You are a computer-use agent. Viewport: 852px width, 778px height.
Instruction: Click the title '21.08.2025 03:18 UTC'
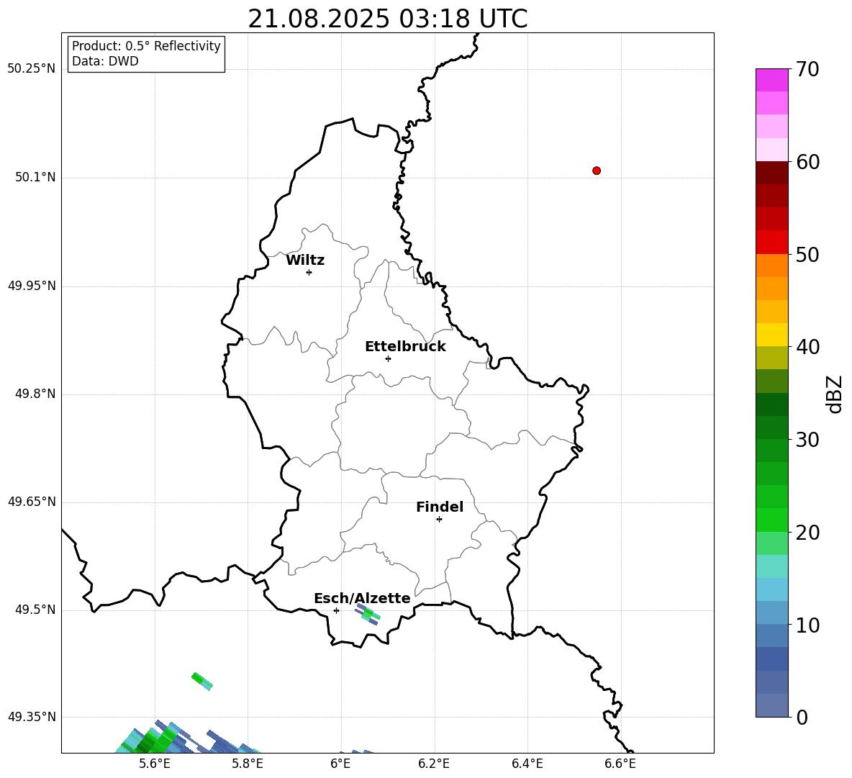pos(387,19)
